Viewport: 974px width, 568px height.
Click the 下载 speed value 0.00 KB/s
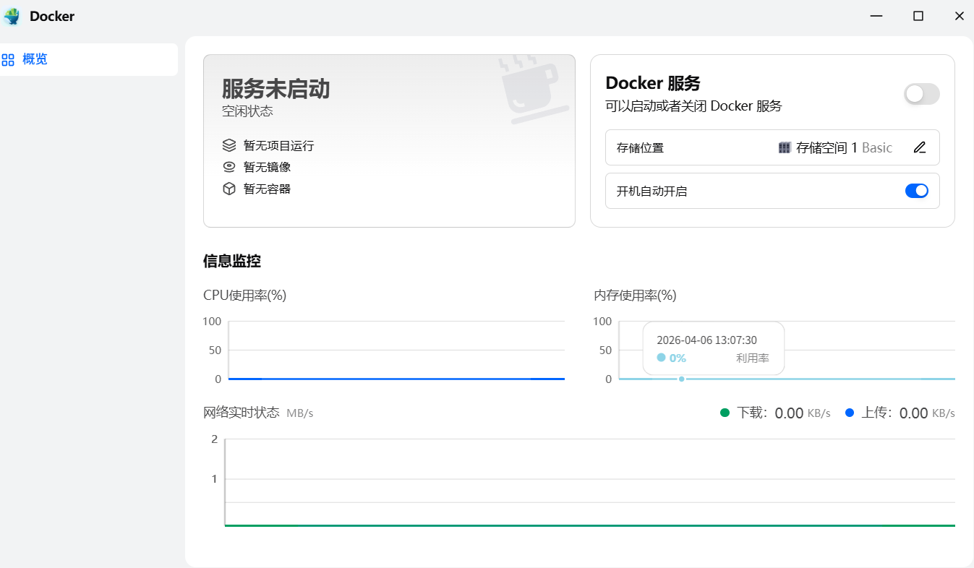803,413
